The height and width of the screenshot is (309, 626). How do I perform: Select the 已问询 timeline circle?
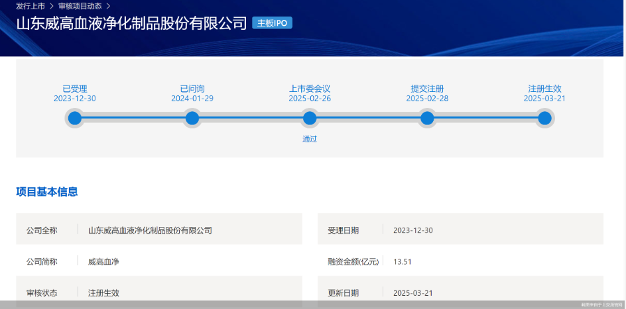tap(192, 118)
